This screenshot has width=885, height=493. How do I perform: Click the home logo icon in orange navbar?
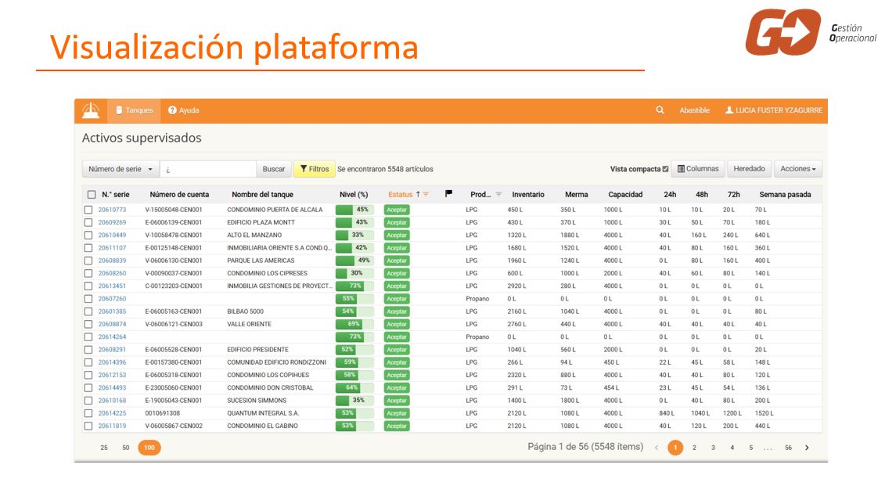pyautogui.click(x=91, y=110)
